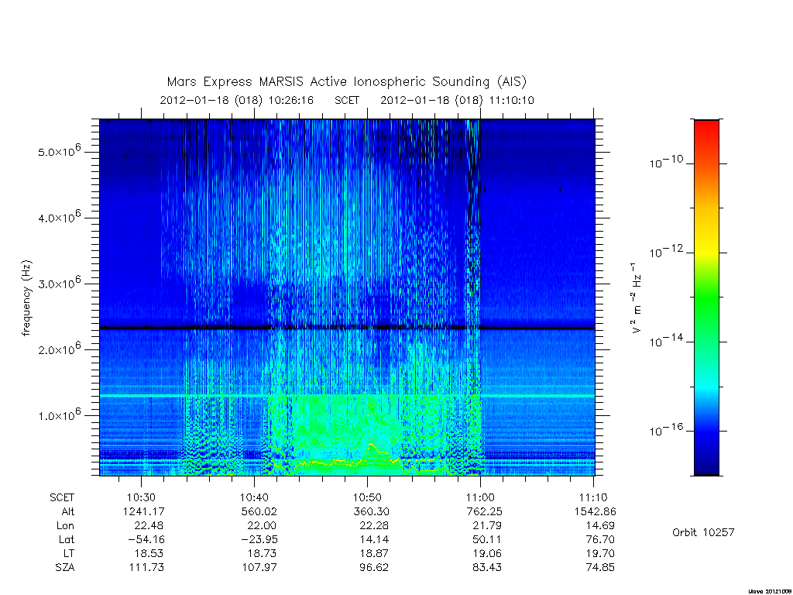The width and height of the screenshot is (793, 595).
Task: Click the 'LT' row label
Action: pyautogui.click(x=69, y=553)
